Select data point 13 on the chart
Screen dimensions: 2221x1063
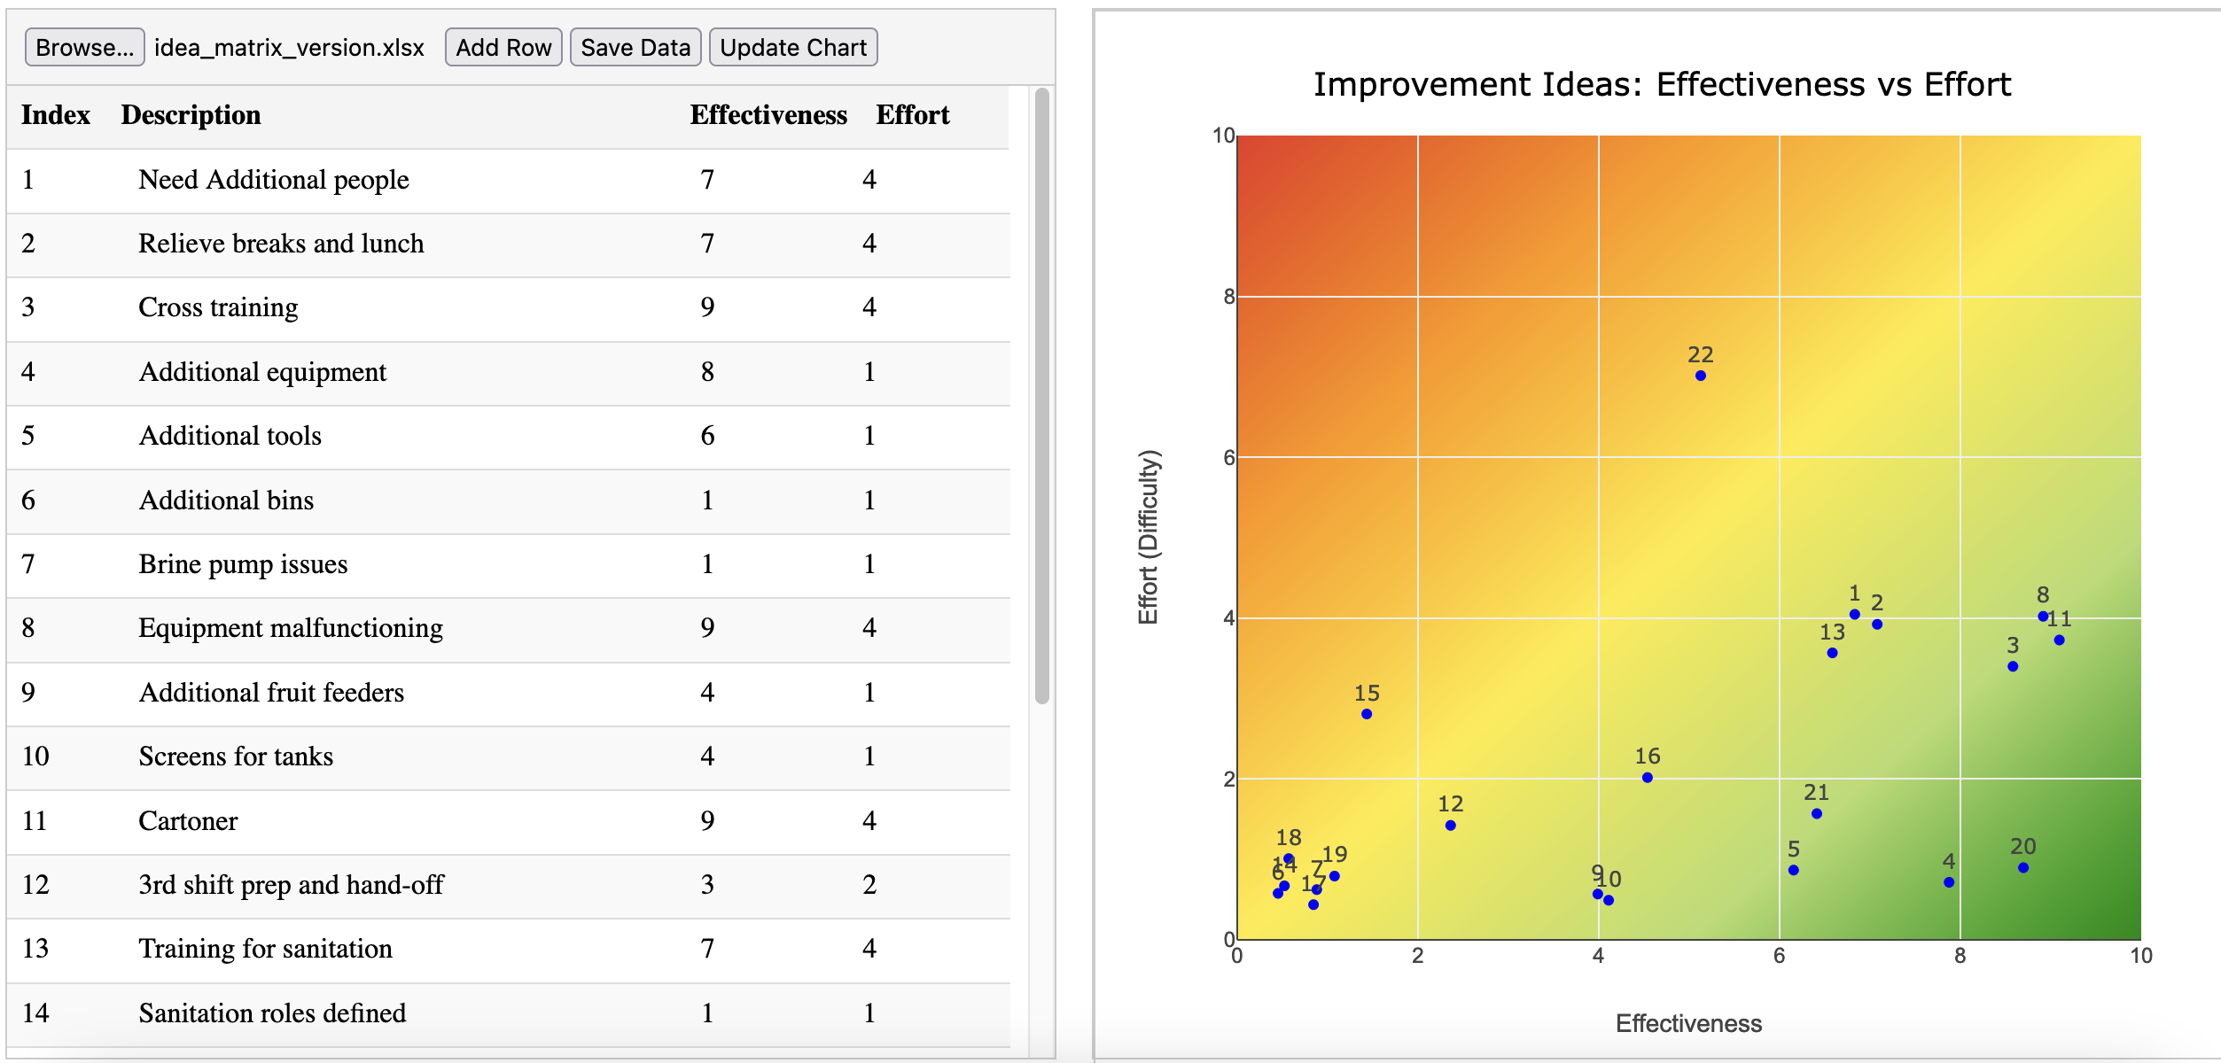1832,654
